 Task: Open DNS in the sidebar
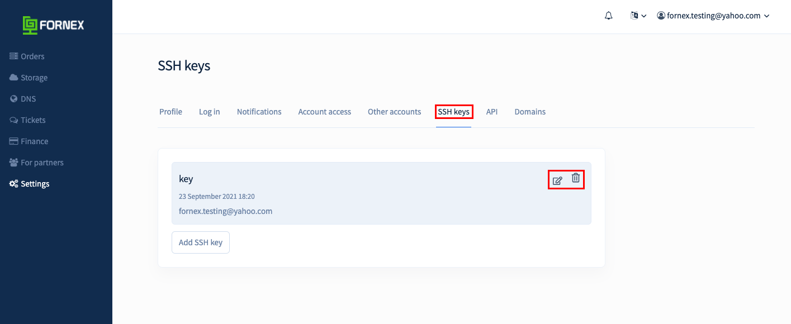coord(23,99)
